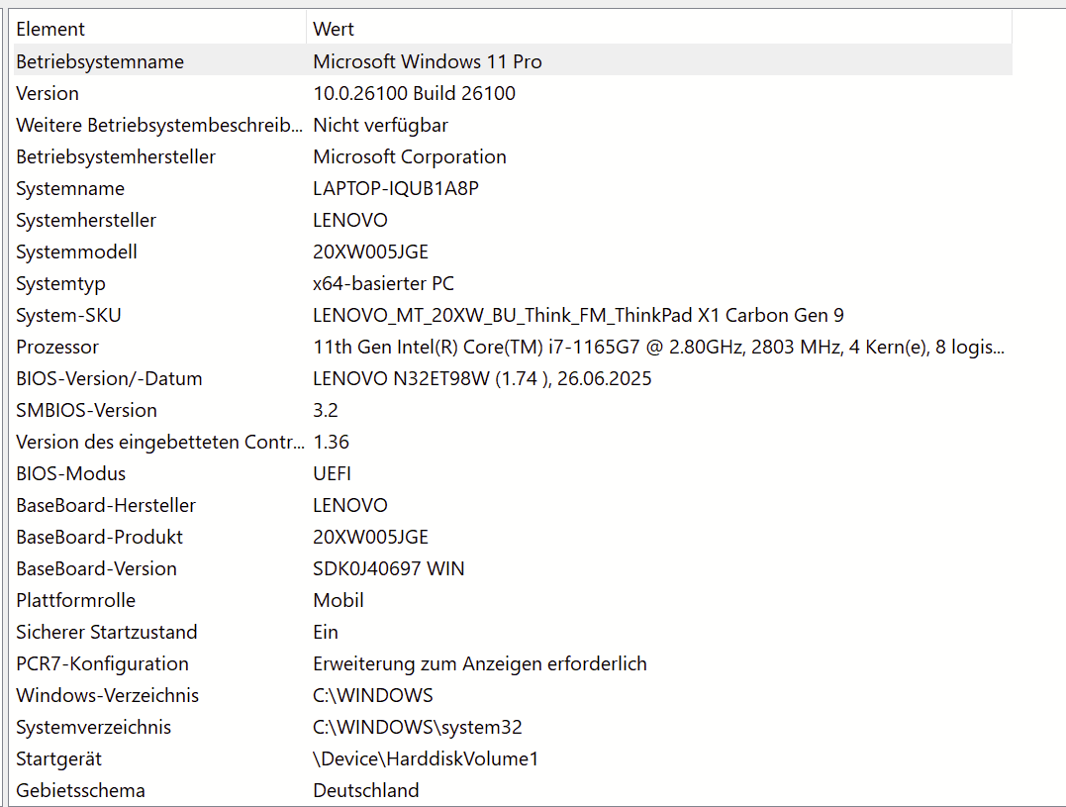Select the value \Device\HarddiskVolume1

[x=425, y=759]
